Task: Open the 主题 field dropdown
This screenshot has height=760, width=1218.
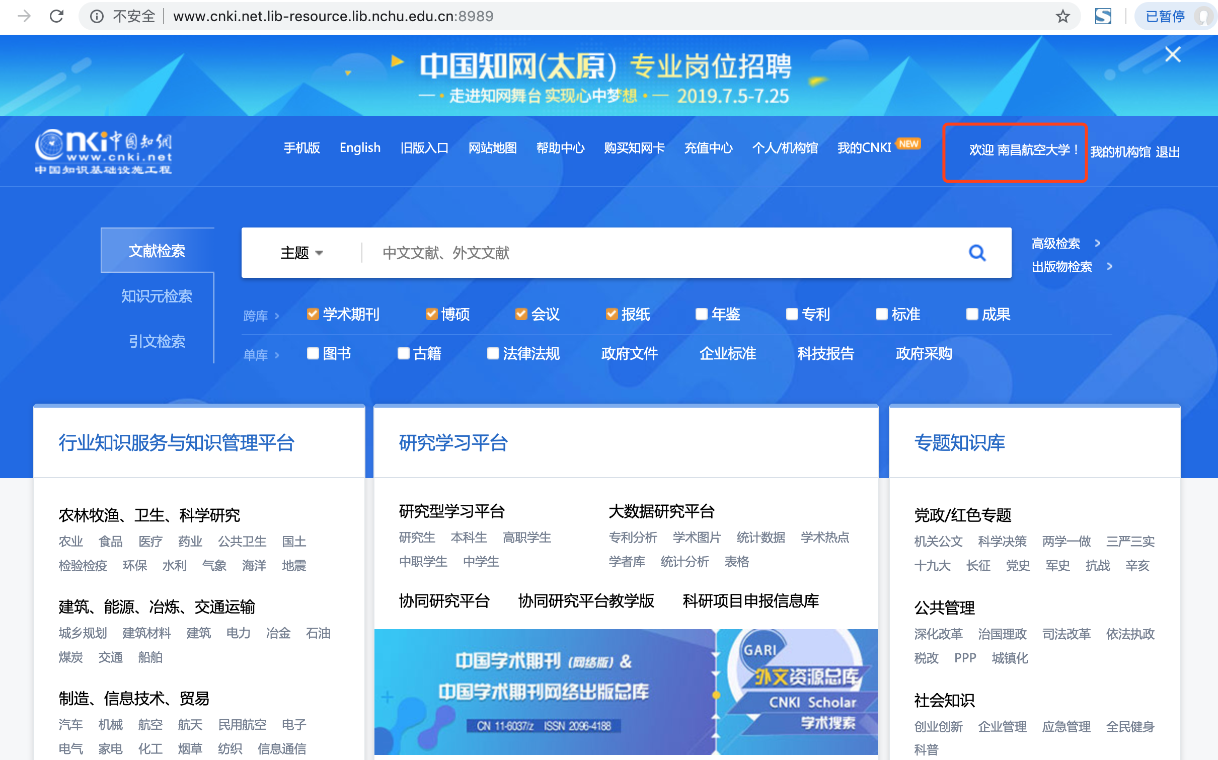Action: click(x=301, y=253)
